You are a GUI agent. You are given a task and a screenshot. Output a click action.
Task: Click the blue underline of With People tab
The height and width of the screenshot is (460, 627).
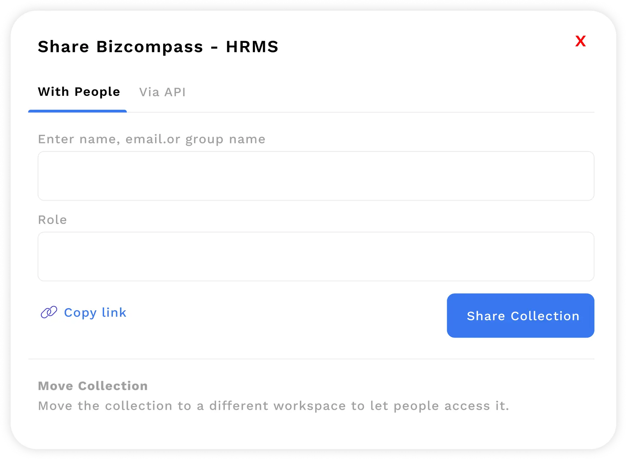(77, 112)
